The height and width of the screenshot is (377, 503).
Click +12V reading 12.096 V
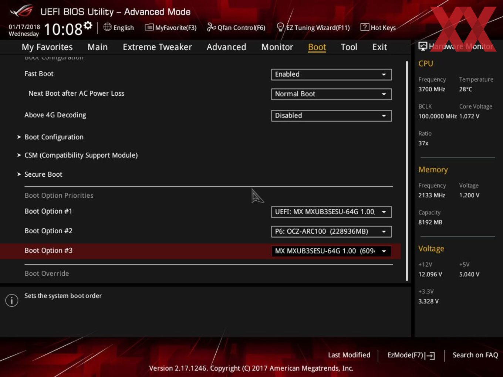coord(430,274)
